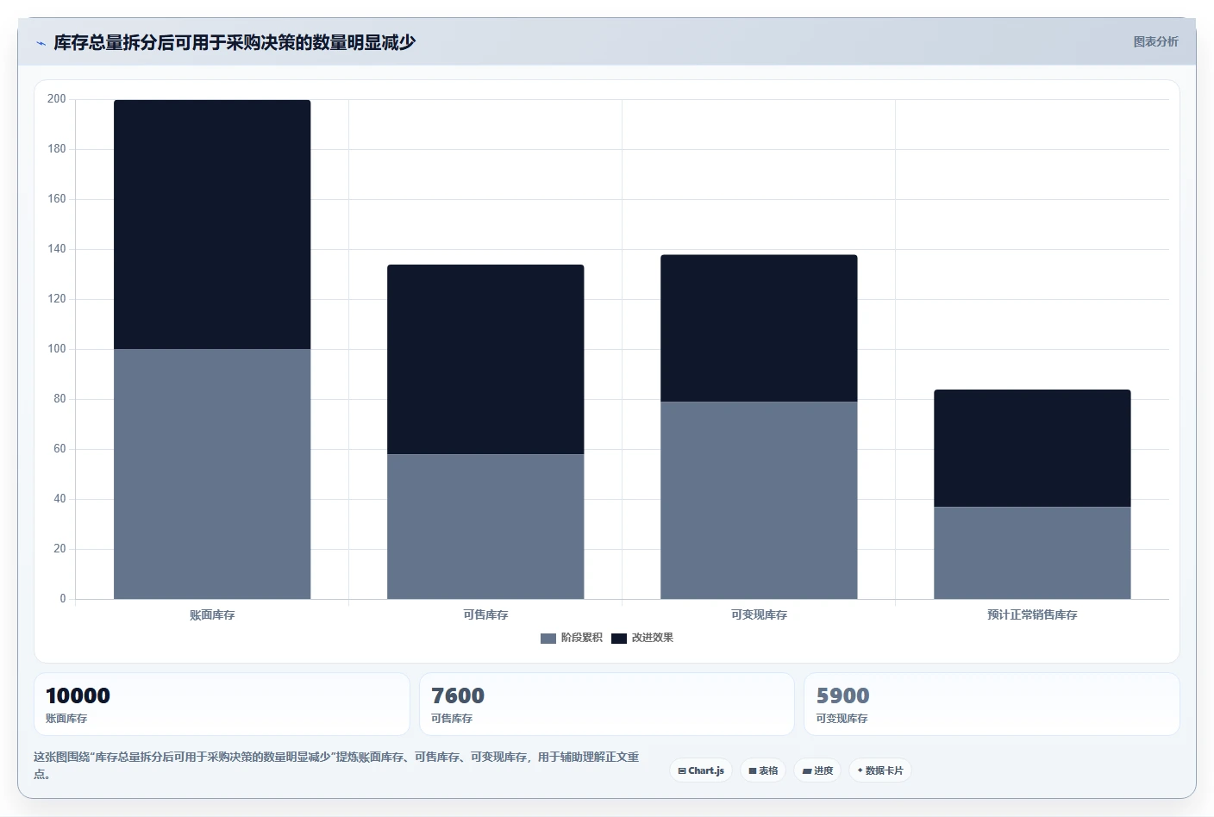Click the dark bar segment for 可变现库存
This screenshot has height=817, width=1214.
click(759, 328)
